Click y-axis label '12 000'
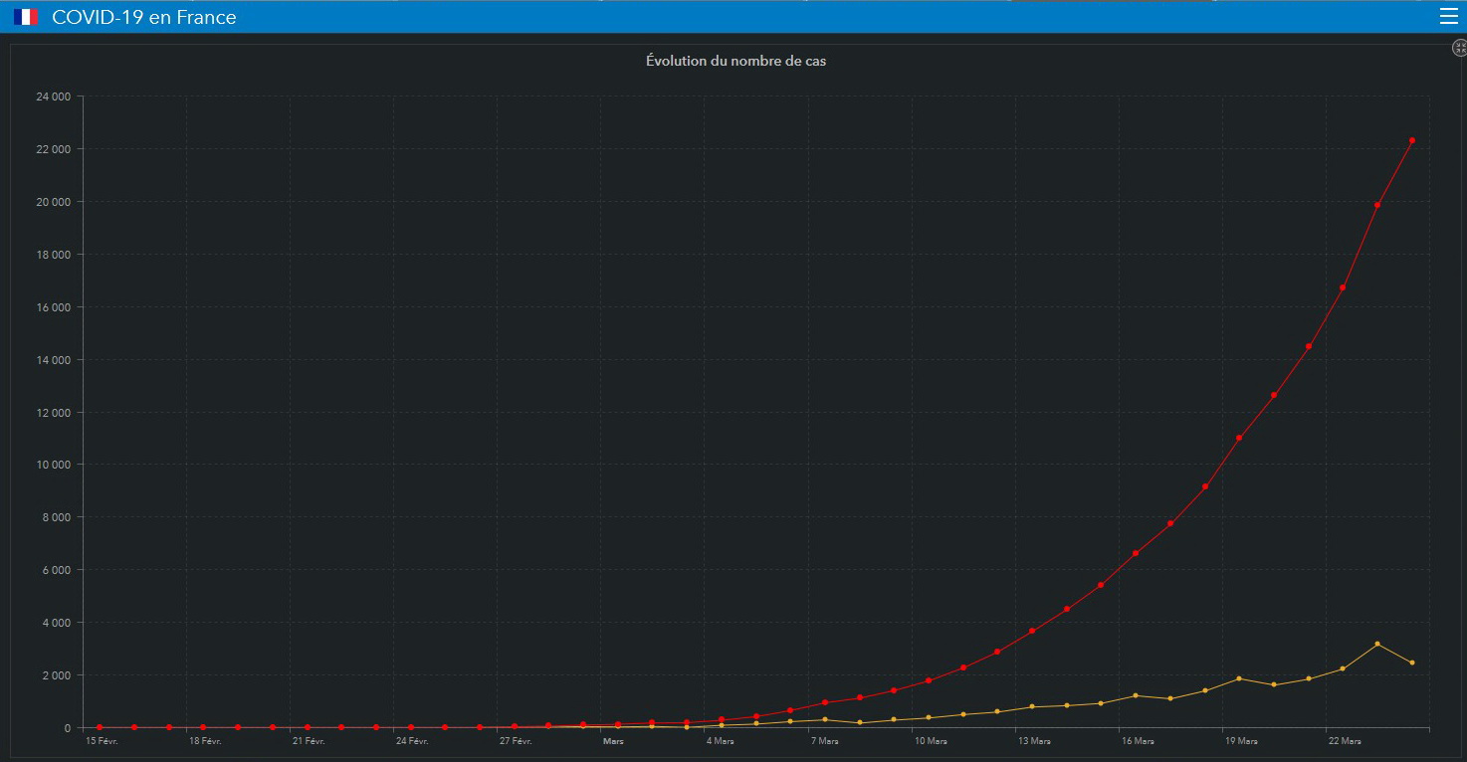 [53, 413]
